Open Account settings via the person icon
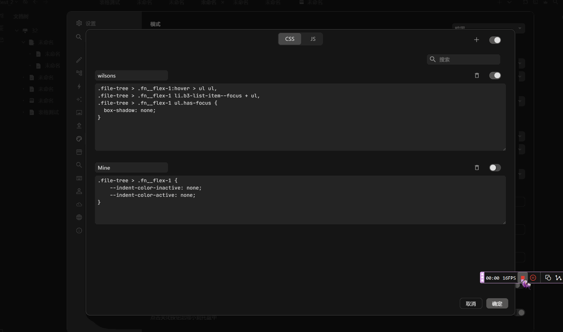The image size is (563, 332). point(79,191)
